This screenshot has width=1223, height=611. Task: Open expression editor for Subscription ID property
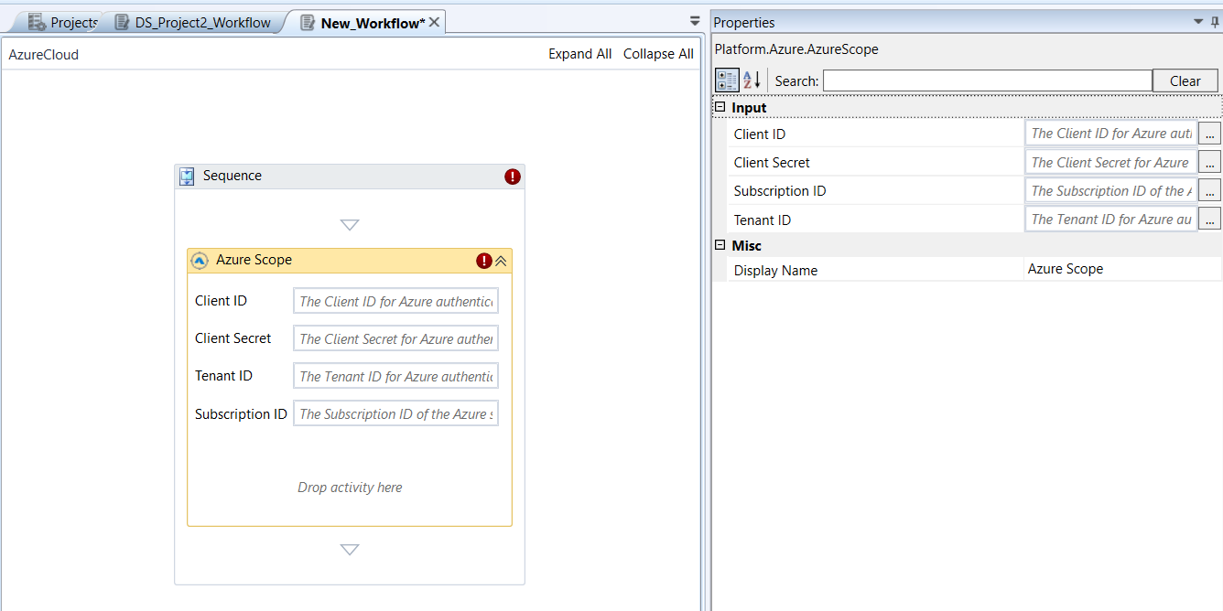tap(1210, 190)
